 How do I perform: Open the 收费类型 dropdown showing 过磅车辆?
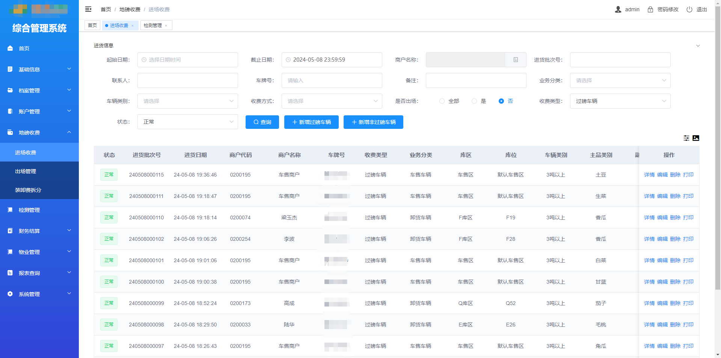pyautogui.click(x=620, y=101)
